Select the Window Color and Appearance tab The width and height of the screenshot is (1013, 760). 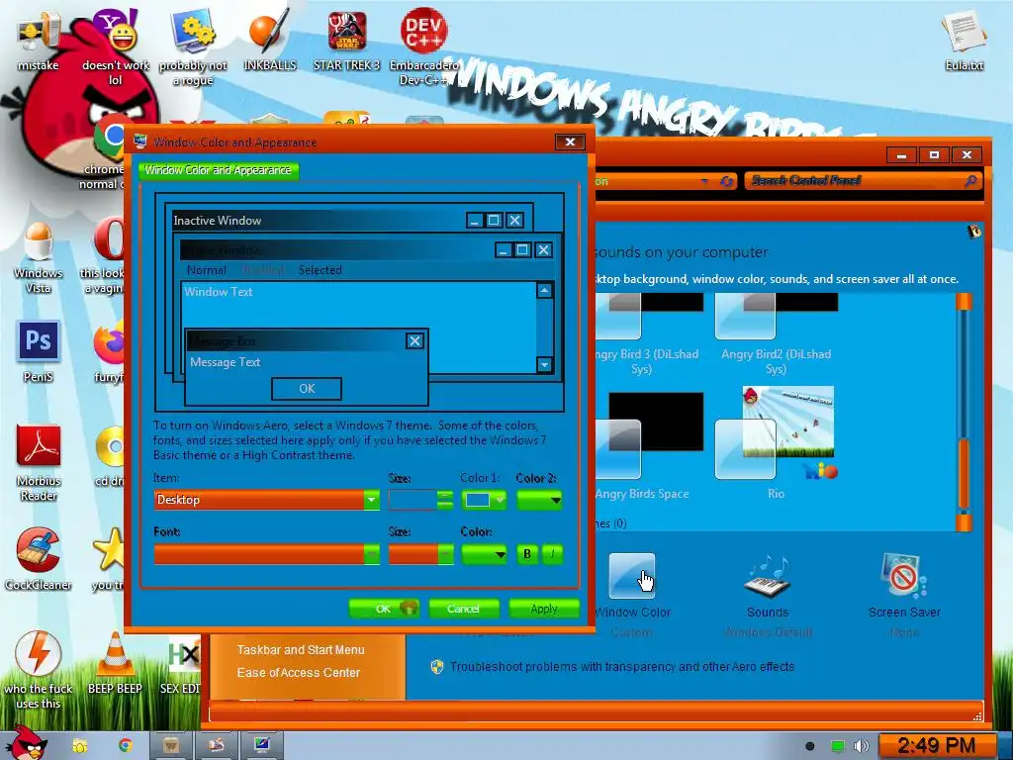tap(219, 170)
